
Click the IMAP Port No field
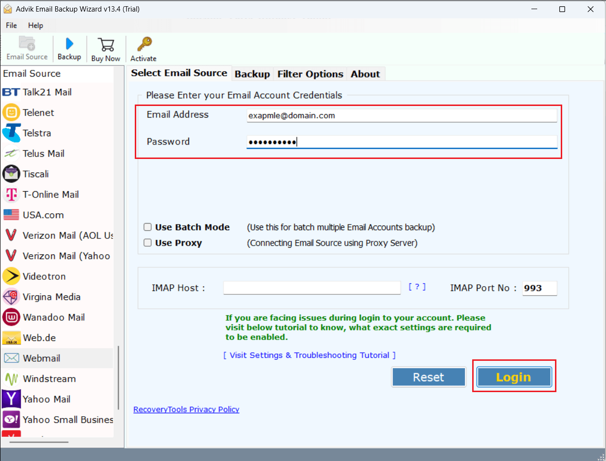540,288
